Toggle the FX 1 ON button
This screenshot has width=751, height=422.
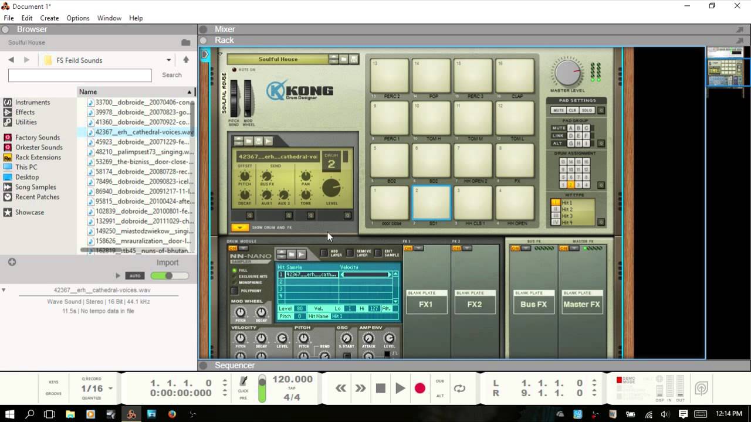coord(408,248)
